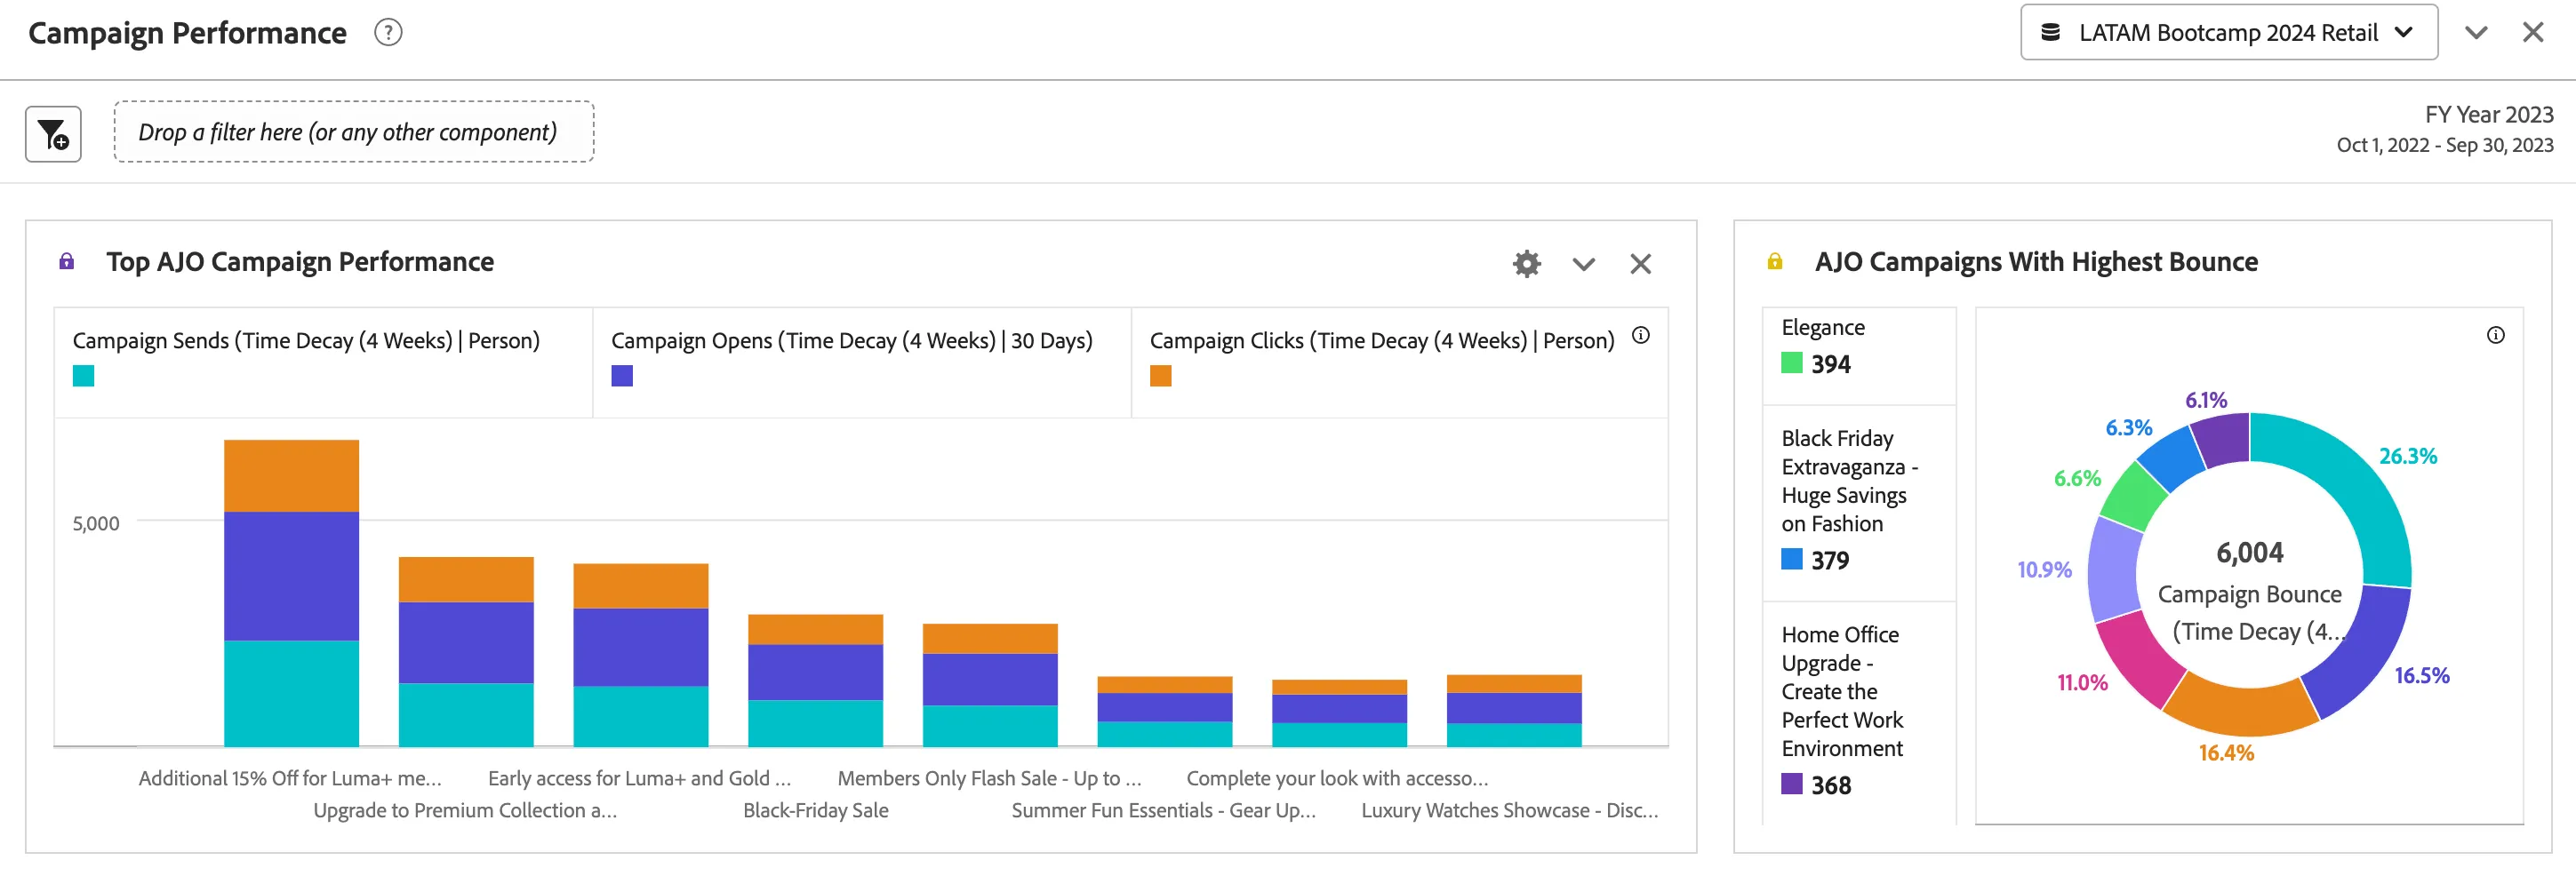Select the Campaign Clicks legend label
2576x876 pixels.
(x=1381, y=341)
